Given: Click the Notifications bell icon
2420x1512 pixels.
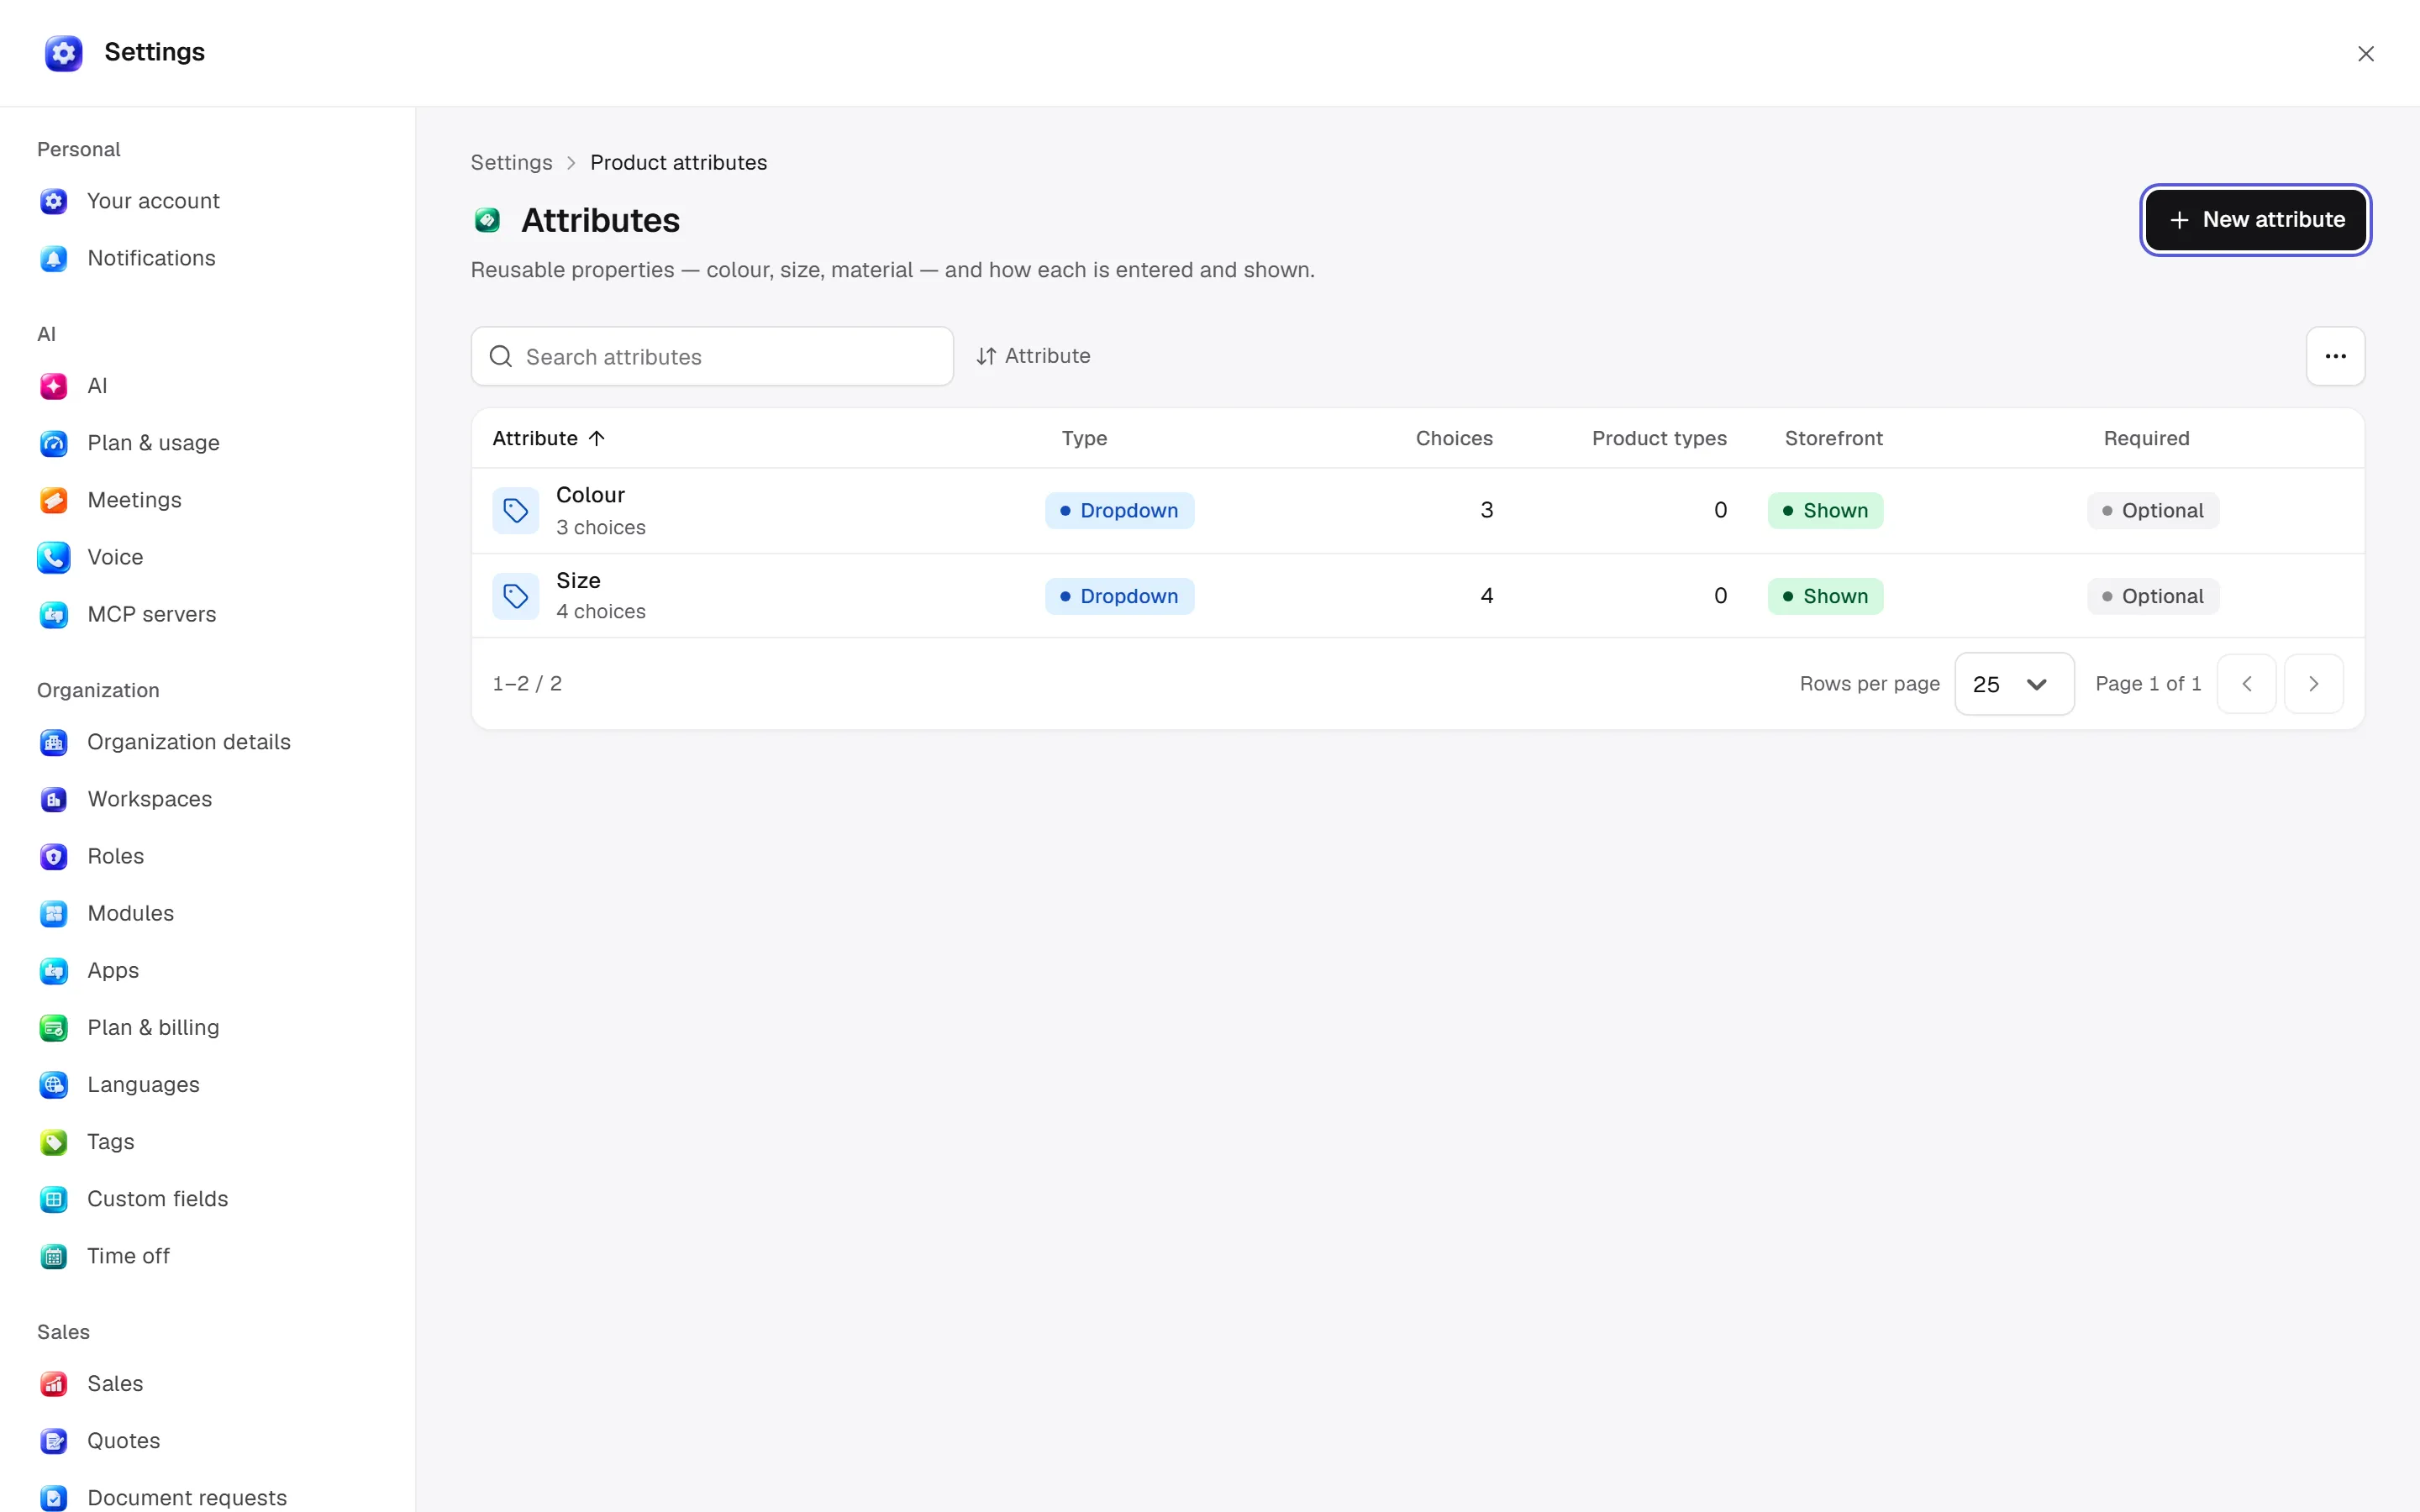Looking at the screenshot, I should point(54,258).
